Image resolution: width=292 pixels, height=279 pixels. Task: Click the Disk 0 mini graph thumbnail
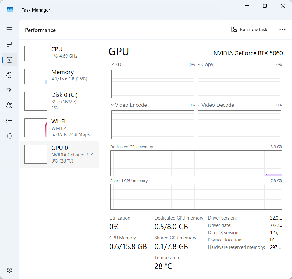pos(36,101)
